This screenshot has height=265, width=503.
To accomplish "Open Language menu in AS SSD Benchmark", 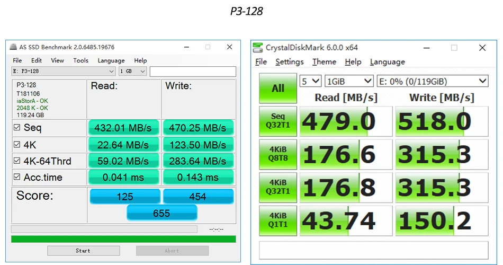I will click(x=111, y=60).
